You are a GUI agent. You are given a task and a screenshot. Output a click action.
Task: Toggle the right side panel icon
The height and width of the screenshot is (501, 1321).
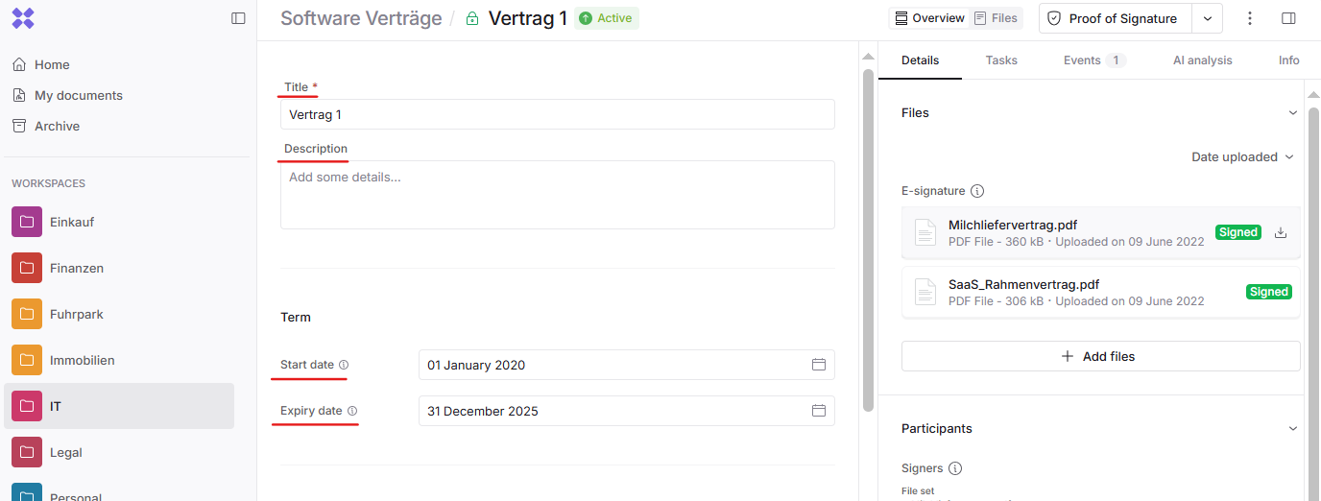[x=1289, y=18]
